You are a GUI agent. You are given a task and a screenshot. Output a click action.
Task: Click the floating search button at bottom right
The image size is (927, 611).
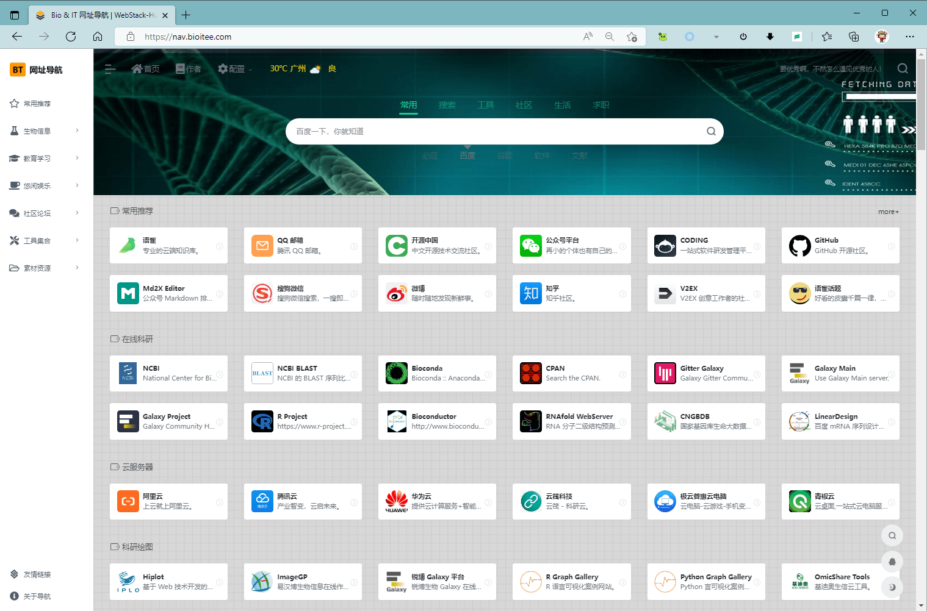tap(892, 535)
